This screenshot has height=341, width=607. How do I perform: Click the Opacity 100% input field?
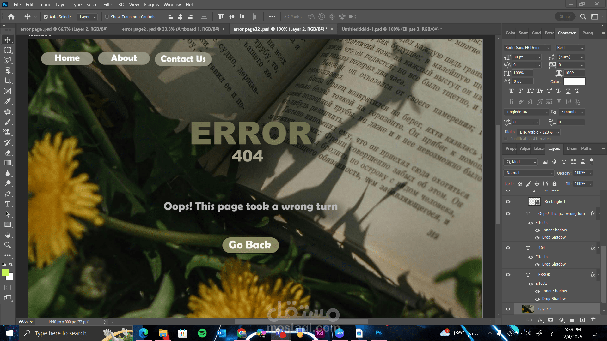coord(580,173)
